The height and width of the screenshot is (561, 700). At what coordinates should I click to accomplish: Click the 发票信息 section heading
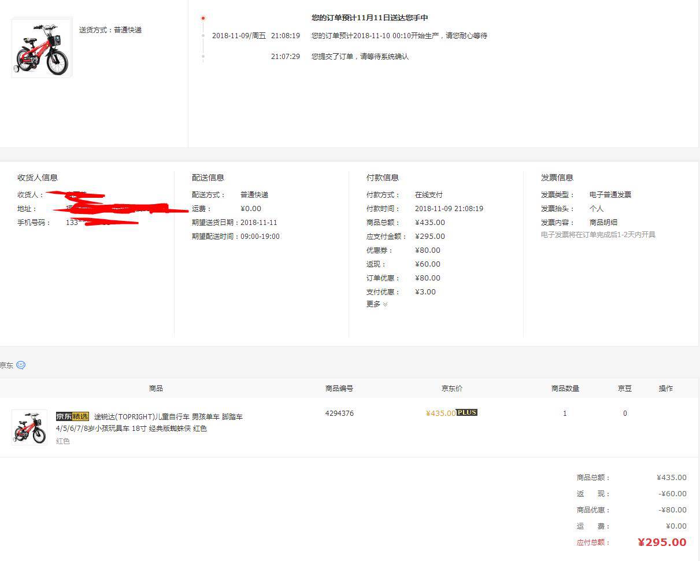(x=557, y=178)
